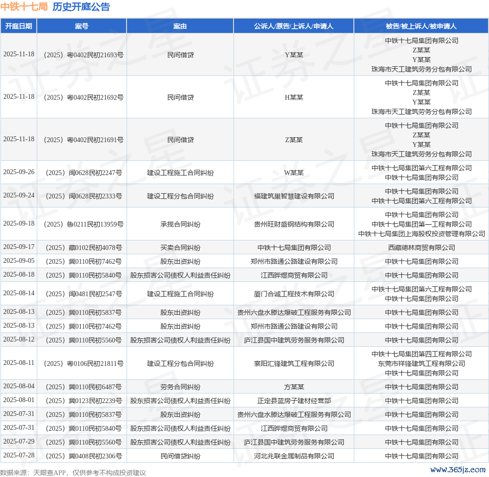This screenshot has width=489, height=477.
Task: Click the www.365jz.com watermark link
Action: pos(458,470)
